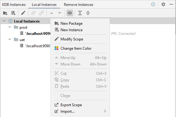Click the New Instance toolbar icon
176x117 pixels.
pos(13,13)
